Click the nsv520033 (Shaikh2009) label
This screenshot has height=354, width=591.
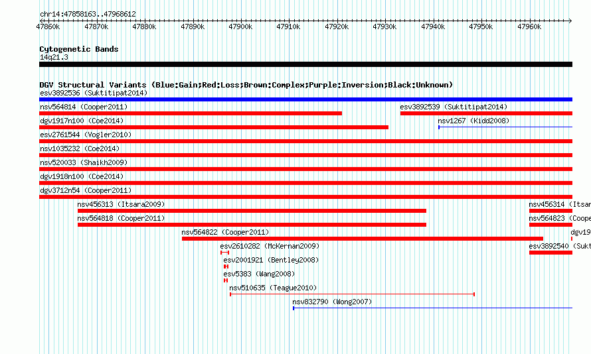(x=84, y=162)
